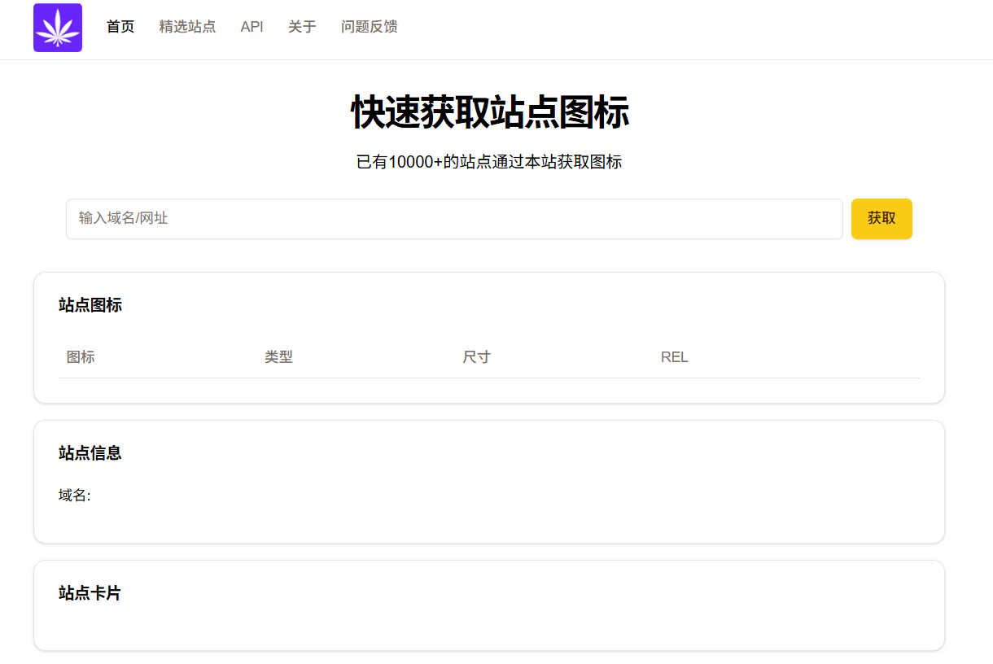The width and height of the screenshot is (993, 664).
Task: Open the 首页 nav item
Action: pyautogui.click(x=120, y=27)
